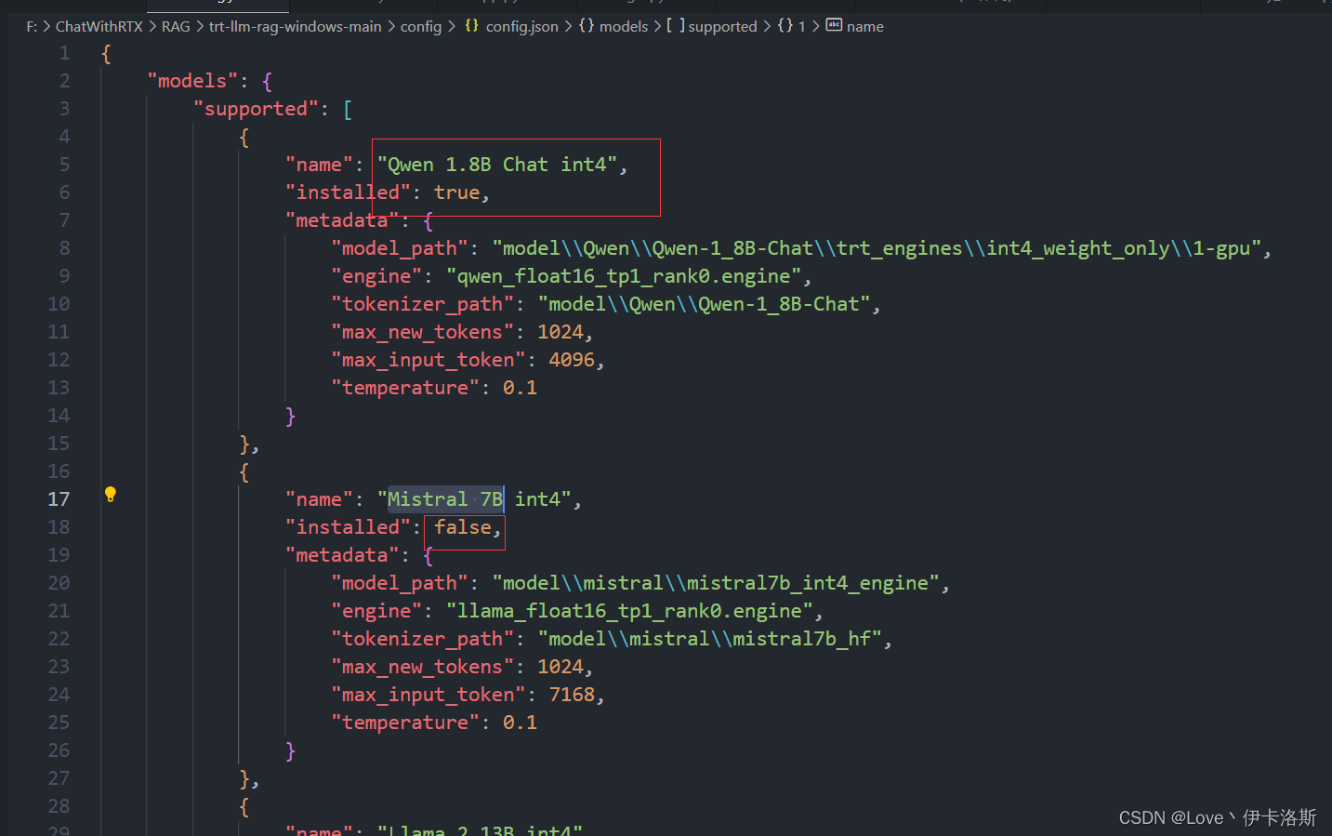Click the "model\\Qwen\\Qwen-1_8B-Chat" tokenizer path value

tap(703, 304)
